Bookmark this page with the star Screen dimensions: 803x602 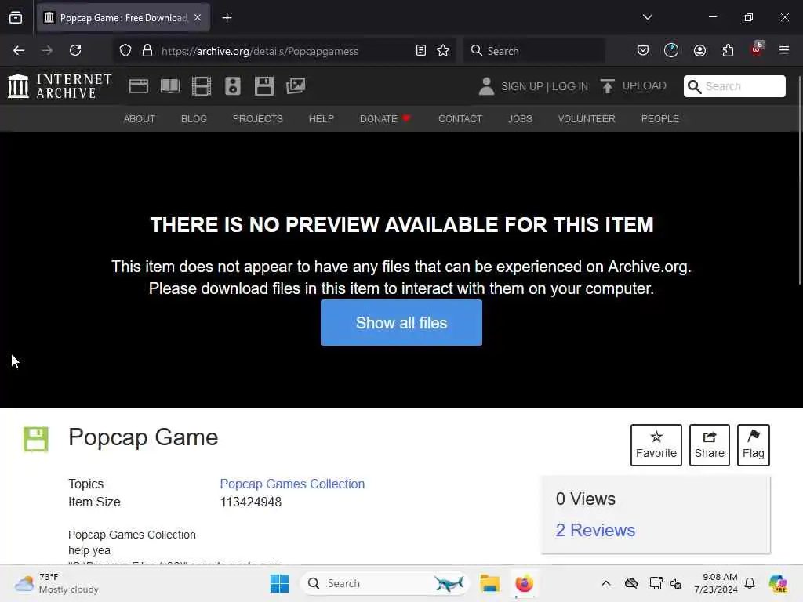443,50
